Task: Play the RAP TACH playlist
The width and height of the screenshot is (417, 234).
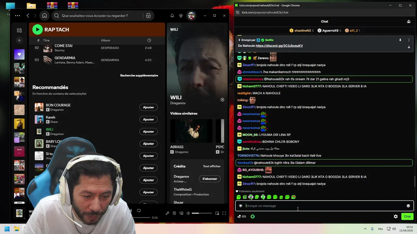Action: point(37,30)
